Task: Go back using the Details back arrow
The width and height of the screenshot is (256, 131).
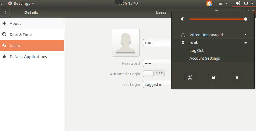Action: 5,12
